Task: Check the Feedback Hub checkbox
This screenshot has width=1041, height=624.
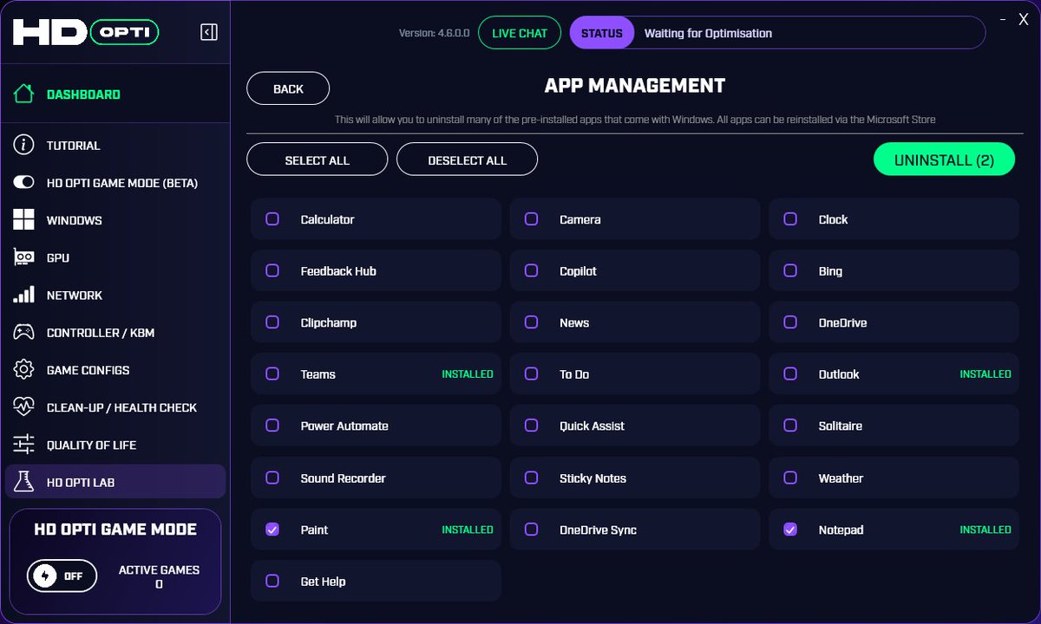Action: (272, 271)
